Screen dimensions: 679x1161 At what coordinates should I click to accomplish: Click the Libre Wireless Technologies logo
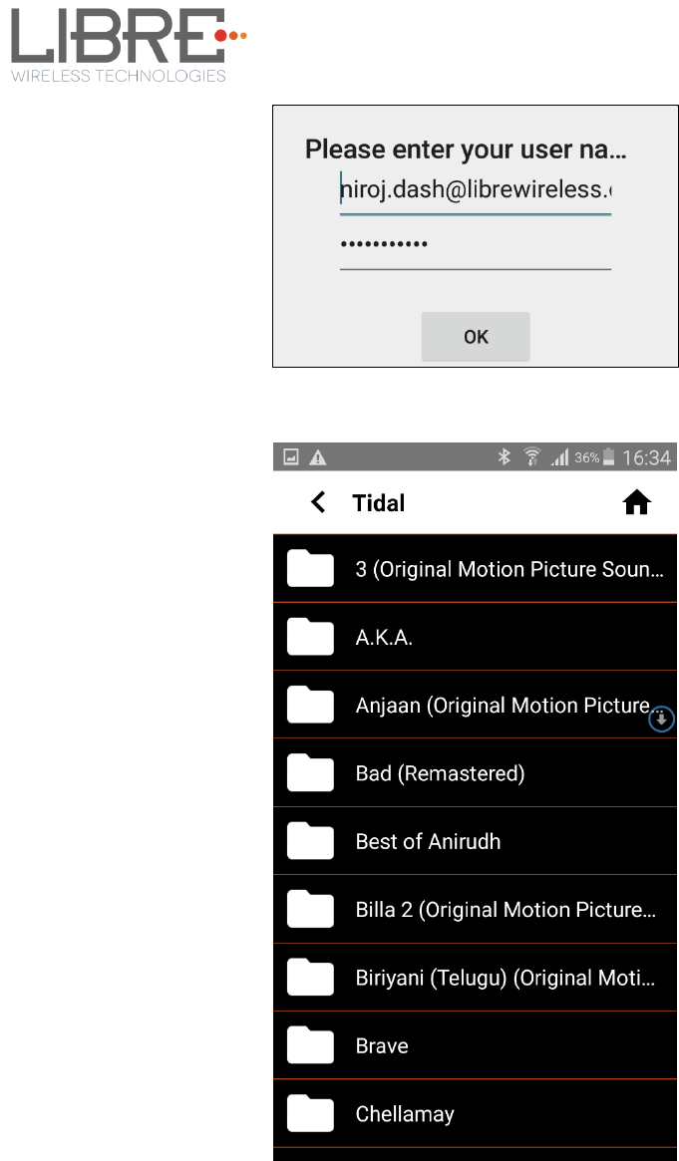click(x=128, y=45)
